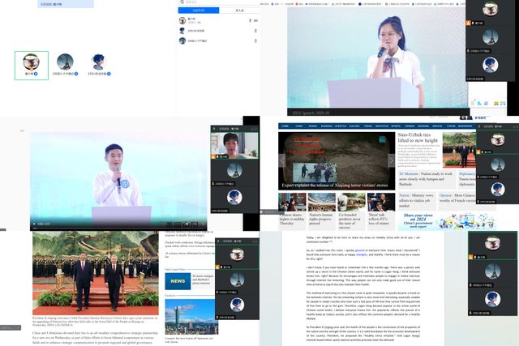Click the blue badge beside the teacup tile name
519x346 pixels.
tap(36, 74)
